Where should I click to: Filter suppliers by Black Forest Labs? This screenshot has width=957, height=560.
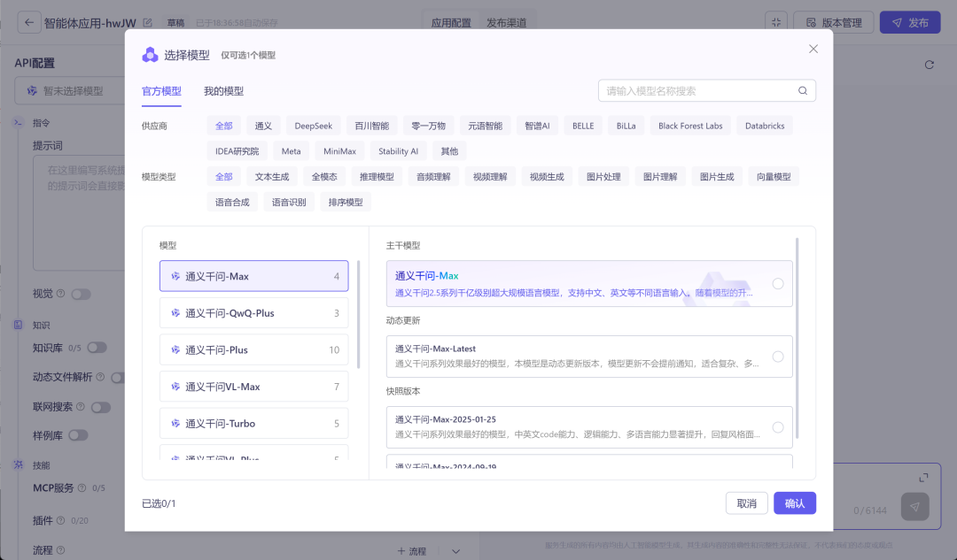[x=690, y=126]
